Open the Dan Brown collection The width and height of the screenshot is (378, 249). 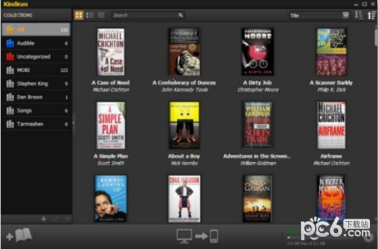(36, 97)
